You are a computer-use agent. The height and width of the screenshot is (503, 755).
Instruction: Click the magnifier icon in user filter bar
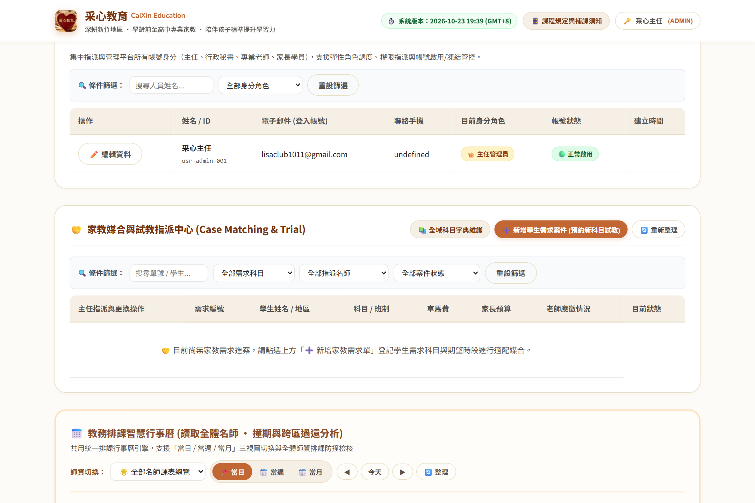tap(82, 86)
